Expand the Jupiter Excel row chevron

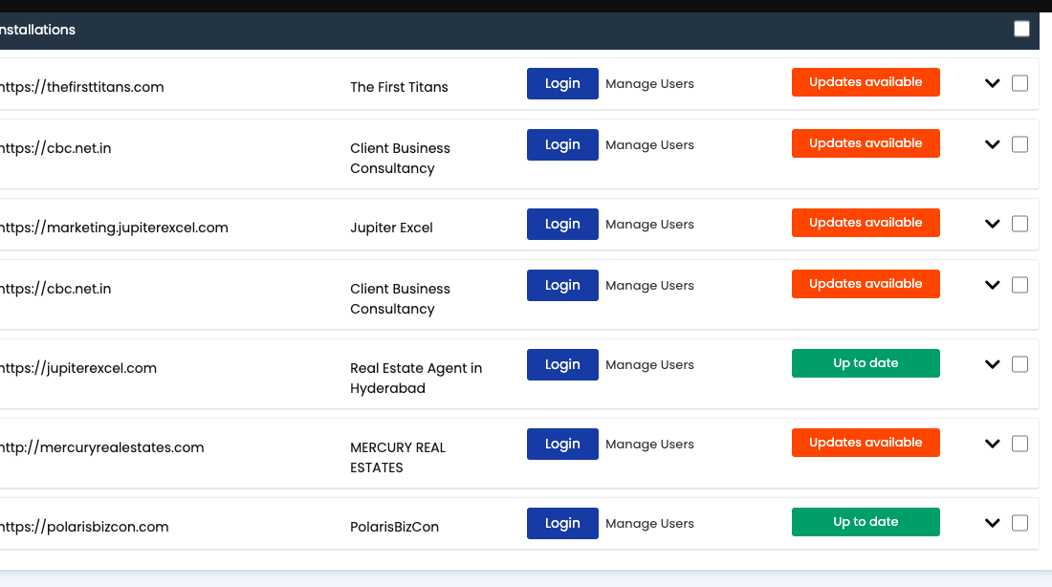(x=992, y=225)
